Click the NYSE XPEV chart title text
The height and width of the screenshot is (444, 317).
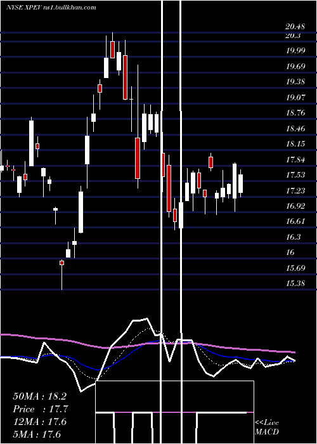point(51,8)
